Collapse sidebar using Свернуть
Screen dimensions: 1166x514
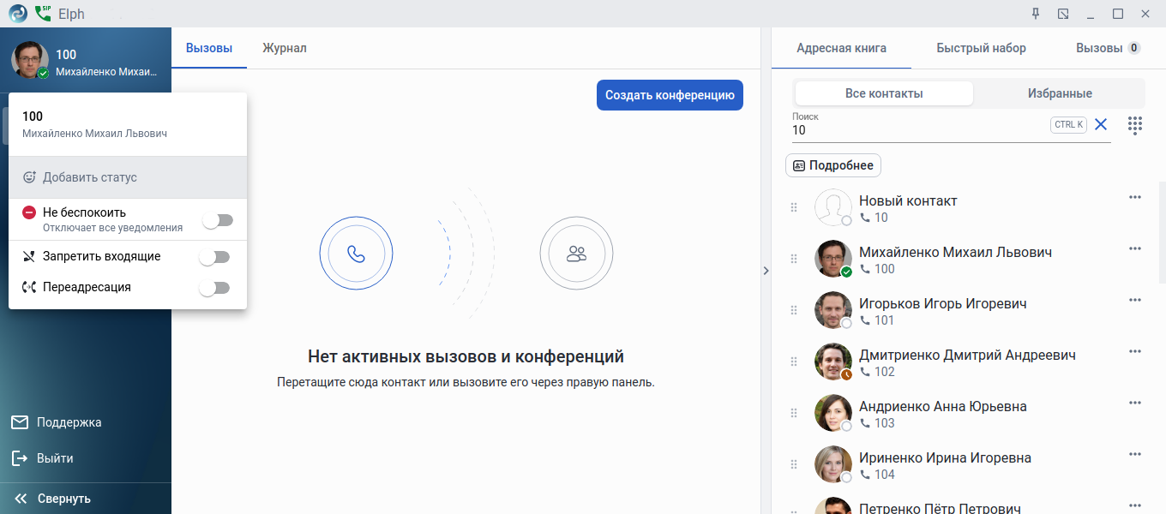(x=53, y=499)
